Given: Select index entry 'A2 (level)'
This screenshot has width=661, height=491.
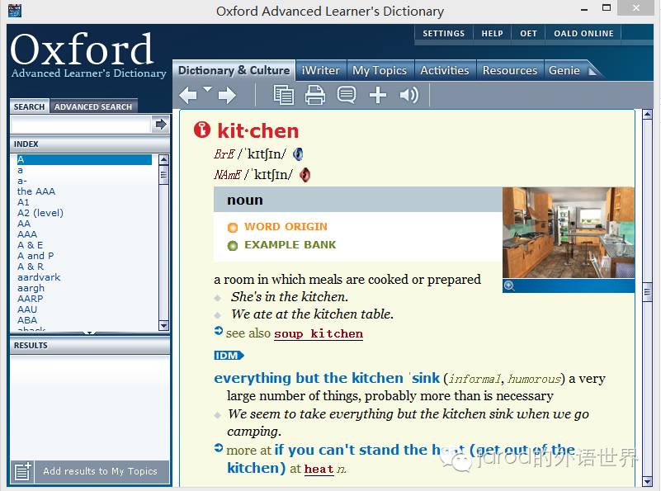Looking at the screenshot, I should 40,213.
